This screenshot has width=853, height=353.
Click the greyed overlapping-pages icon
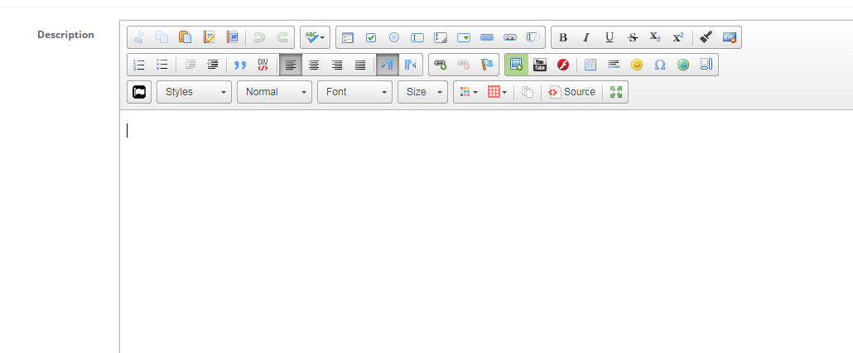[x=528, y=92]
